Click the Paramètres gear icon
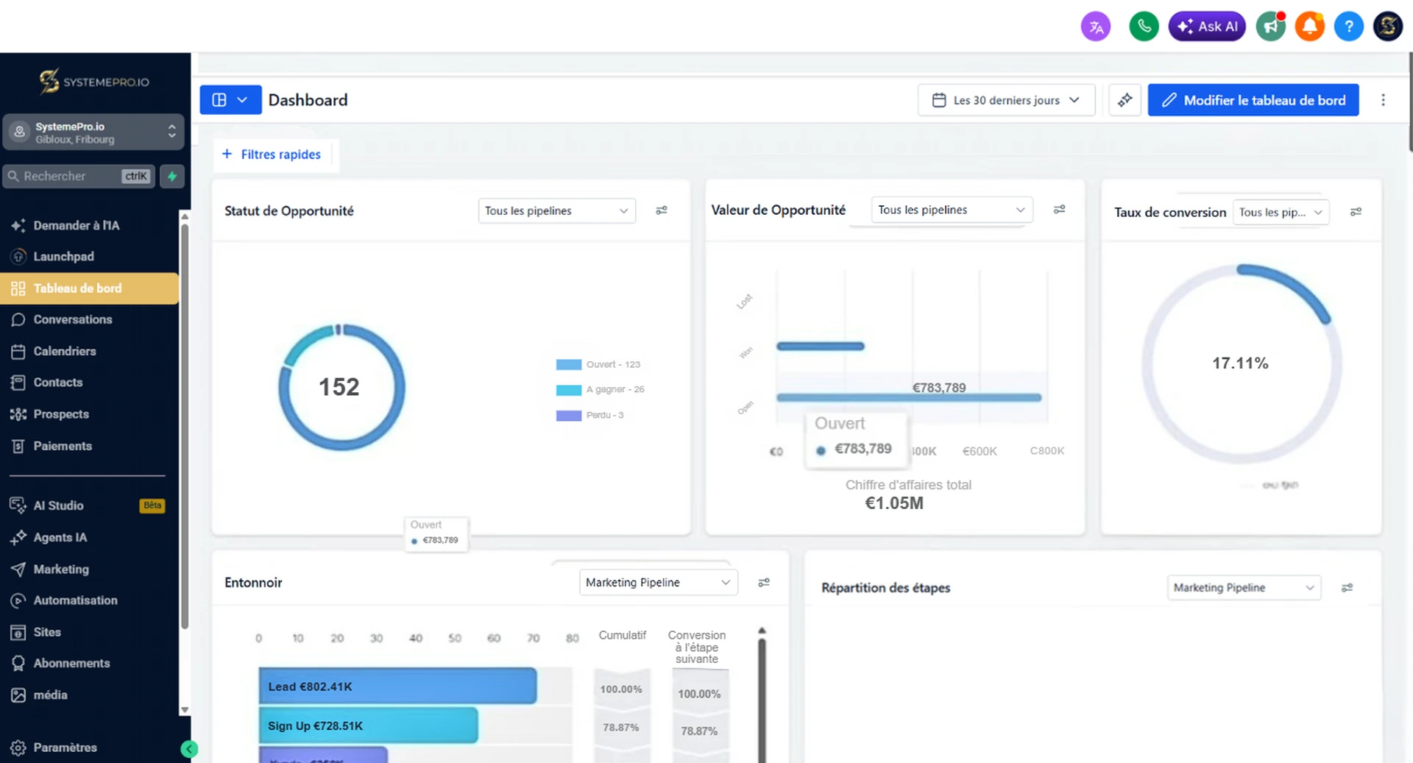 (x=18, y=748)
